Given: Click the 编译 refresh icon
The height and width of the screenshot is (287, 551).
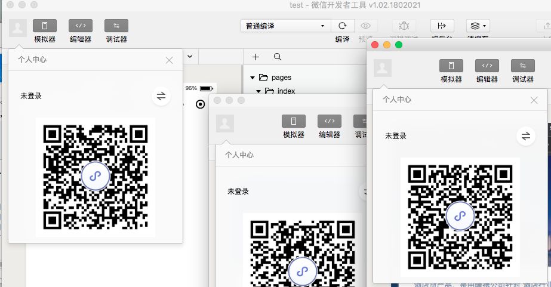Looking at the screenshot, I should tap(342, 26).
